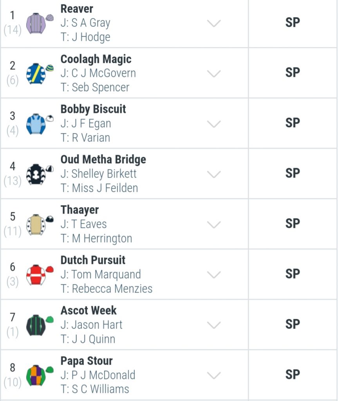Open Oud Metha Bridge details chevron
The image size is (338, 401).
(214, 175)
